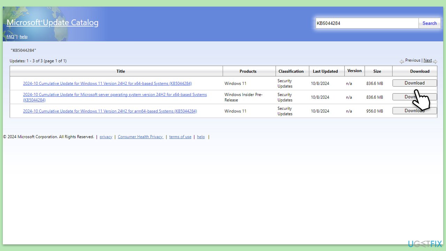Sort by the Size column header

tap(377, 71)
